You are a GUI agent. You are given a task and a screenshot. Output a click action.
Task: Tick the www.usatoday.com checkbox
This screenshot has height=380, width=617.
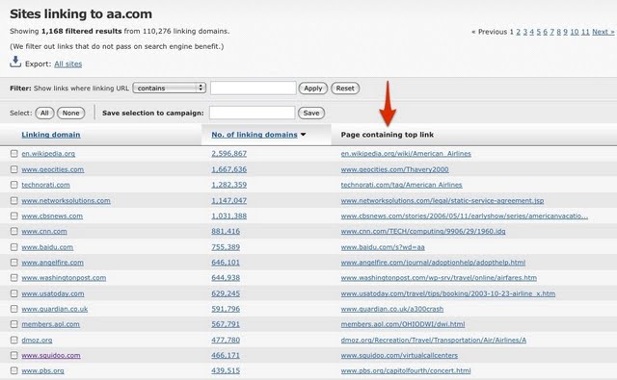coord(14,293)
